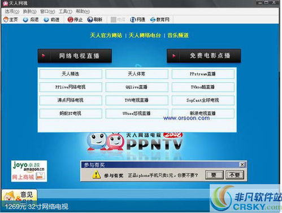Click the PPNTV logo

tap(135, 142)
